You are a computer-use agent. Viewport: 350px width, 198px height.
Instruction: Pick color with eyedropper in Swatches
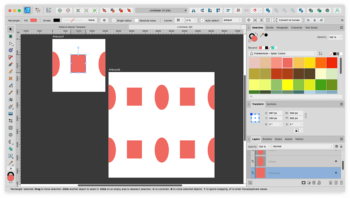262,35
